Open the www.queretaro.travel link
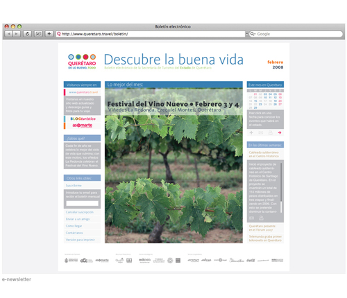This screenshot has width=347, height=298. pos(83,92)
